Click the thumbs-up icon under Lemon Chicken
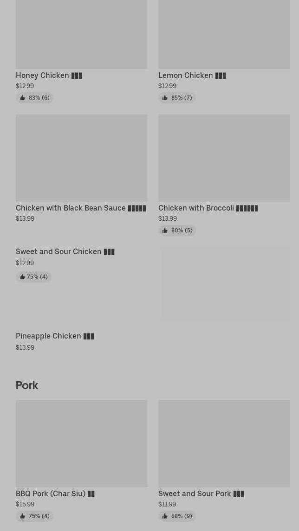Screen dimensions: 299x531 [x=165, y=98]
